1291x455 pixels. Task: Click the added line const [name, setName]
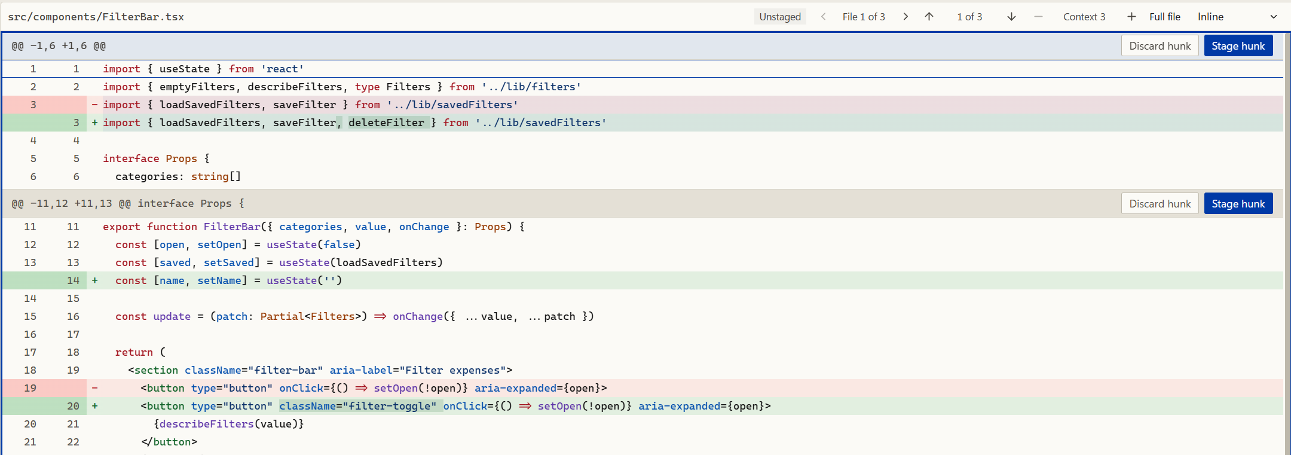(x=643, y=280)
